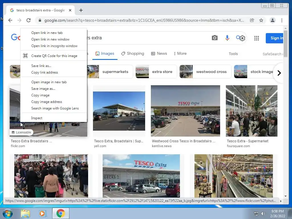Select Copy image address
Image resolution: width=292 pixels, height=219 pixels.
54,102
